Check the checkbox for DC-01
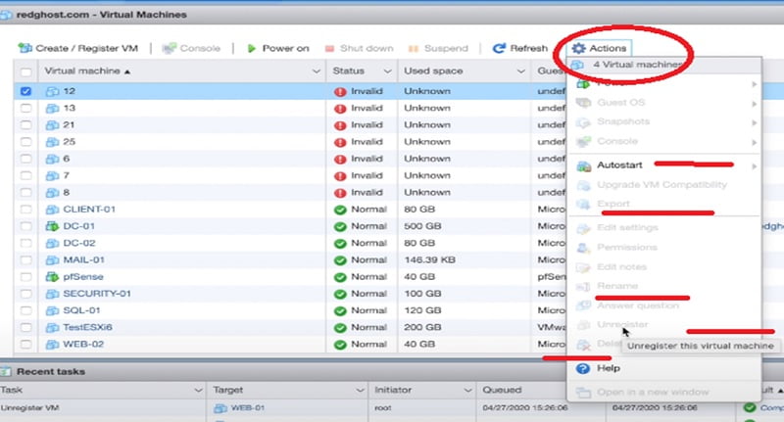 pos(26,226)
